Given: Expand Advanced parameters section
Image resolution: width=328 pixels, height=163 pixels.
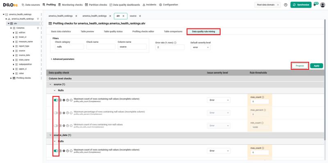Looking at the screenshot, I should click(63, 59).
